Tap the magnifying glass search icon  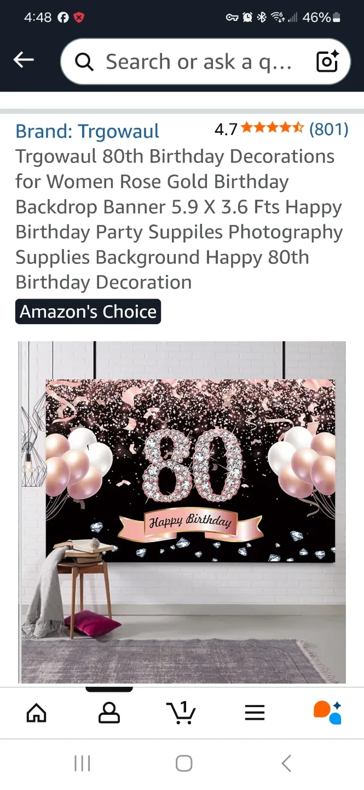coord(84,62)
